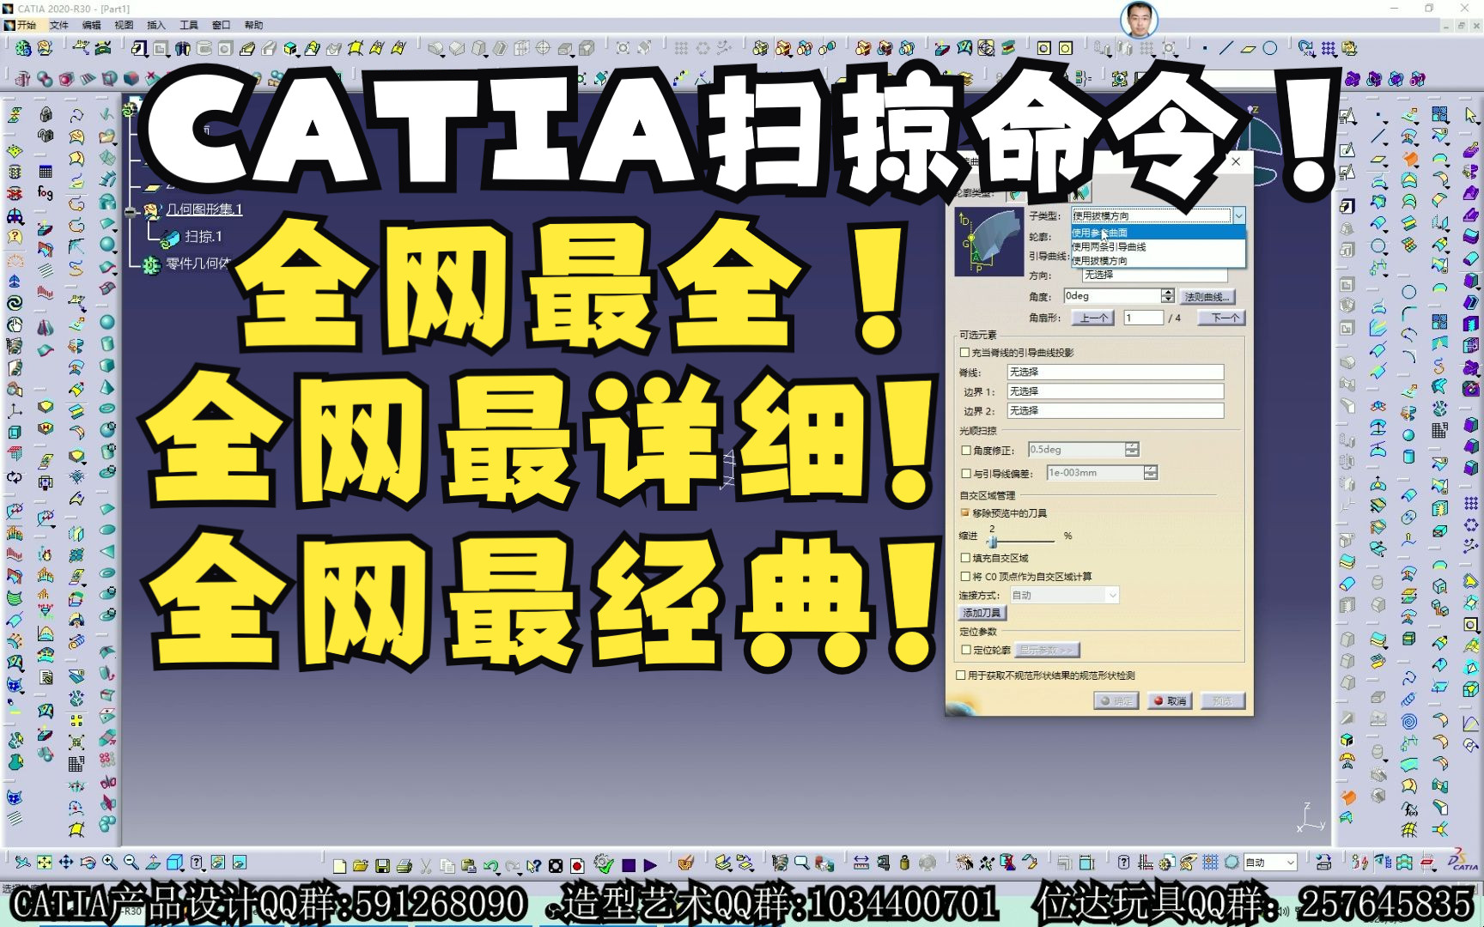
Task: Select 使用两条引导曲线 from the subtype list
Action: click(x=1158, y=246)
